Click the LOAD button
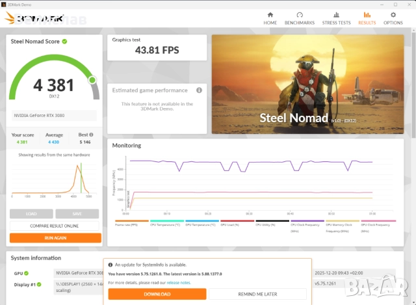 (x=31, y=214)
